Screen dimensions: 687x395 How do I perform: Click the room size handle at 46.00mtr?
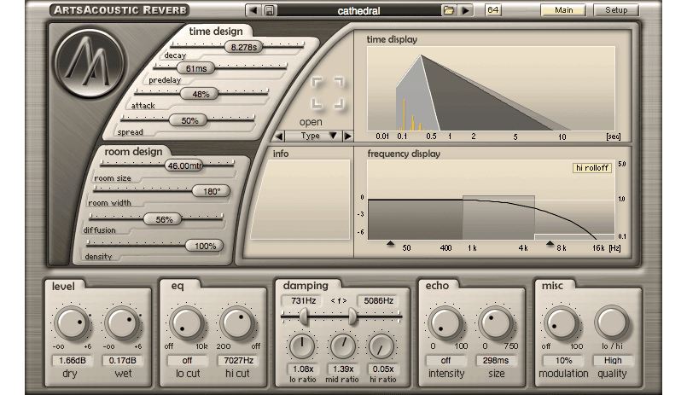184,166
